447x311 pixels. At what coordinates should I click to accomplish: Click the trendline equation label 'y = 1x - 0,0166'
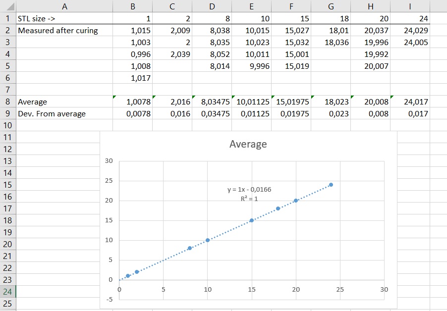point(249,190)
